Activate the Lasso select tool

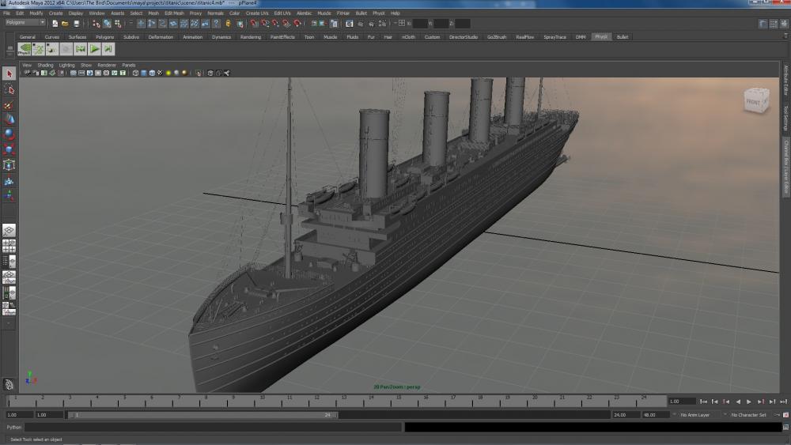pyautogui.click(x=9, y=89)
